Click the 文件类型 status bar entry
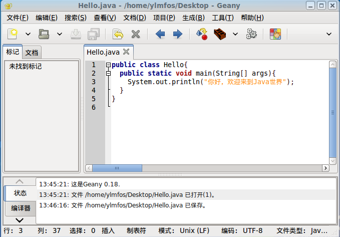The image size is (340, 237). pyautogui.click(x=302, y=230)
